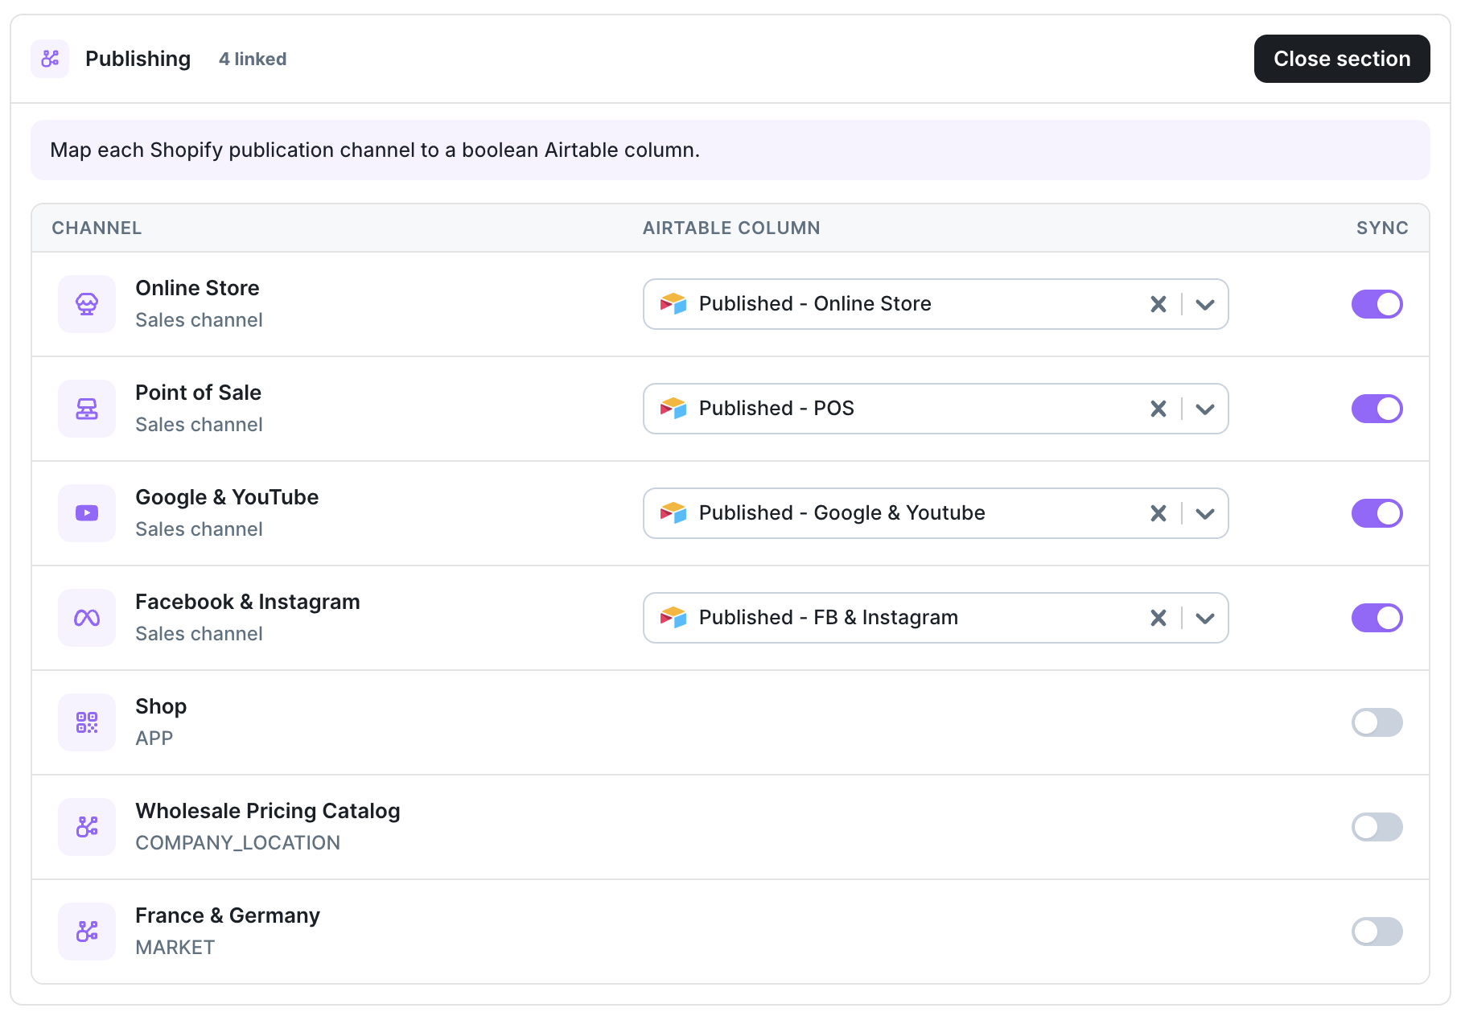The height and width of the screenshot is (1012, 1461).
Task: Click Sales channel label under Google & YouTube
Action: [x=199, y=529]
